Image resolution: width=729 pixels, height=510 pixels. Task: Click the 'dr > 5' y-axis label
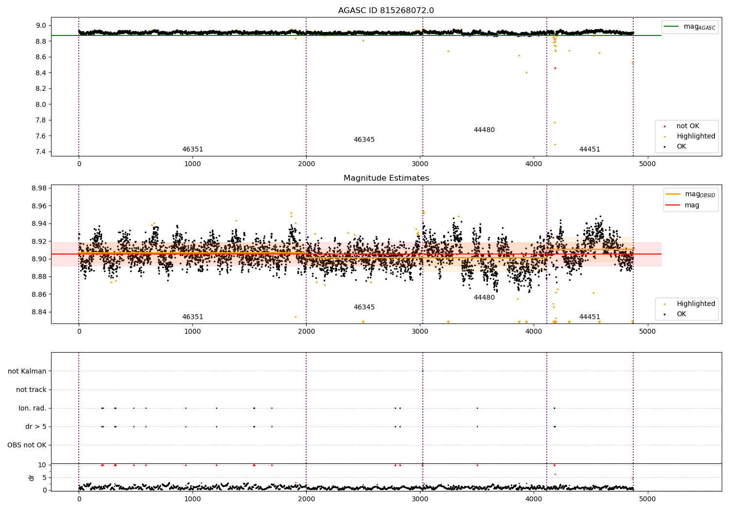(x=36, y=427)
